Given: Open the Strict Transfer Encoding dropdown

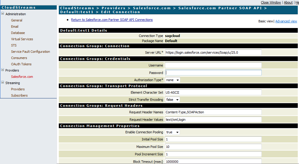Looking at the screenshot, I should [x=172, y=100].
